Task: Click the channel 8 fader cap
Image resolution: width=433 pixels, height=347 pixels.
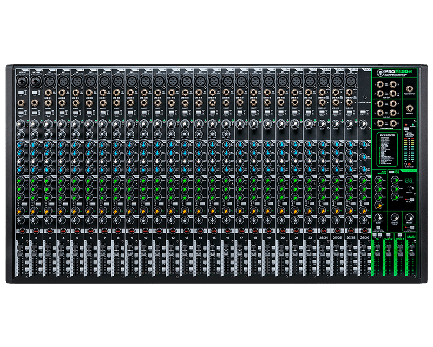Action: coord(116,250)
